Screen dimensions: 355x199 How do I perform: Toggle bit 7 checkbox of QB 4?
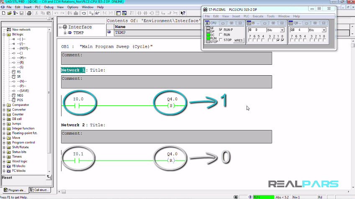(292, 40)
